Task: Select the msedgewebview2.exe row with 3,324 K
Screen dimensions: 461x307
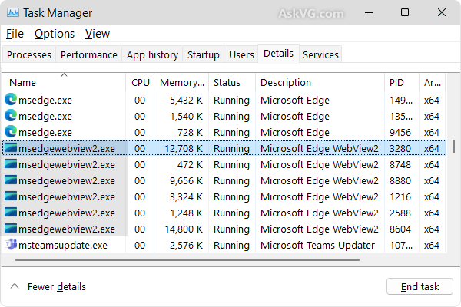Action: (224, 196)
